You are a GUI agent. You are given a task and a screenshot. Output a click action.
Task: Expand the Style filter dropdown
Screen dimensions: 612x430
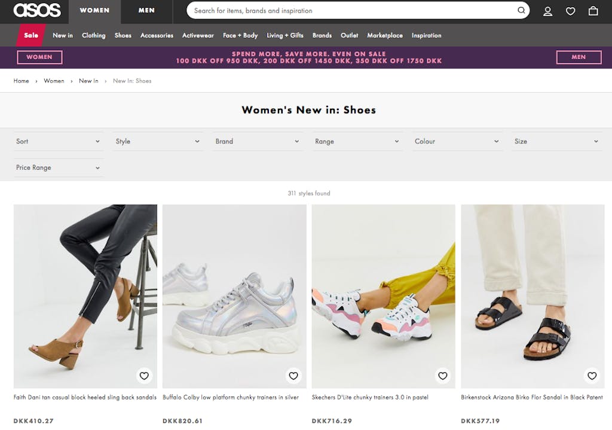click(x=158, y=141)
